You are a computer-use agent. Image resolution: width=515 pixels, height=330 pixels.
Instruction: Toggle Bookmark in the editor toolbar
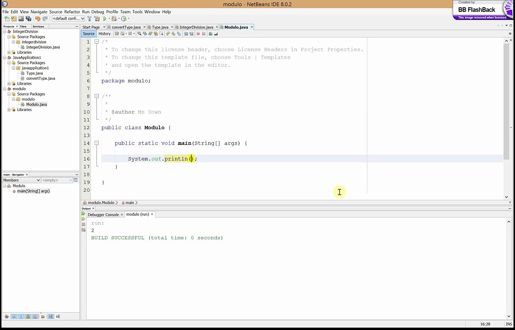tap(179, 33)
